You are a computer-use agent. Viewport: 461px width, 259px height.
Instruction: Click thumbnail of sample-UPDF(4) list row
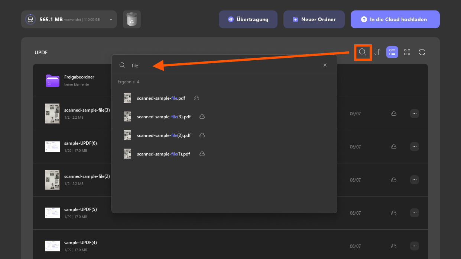tap(52, 246)
